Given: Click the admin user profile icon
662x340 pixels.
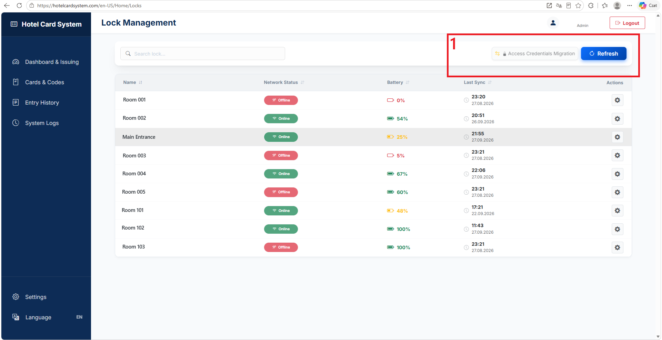Looking at the screenshot, I should [x=553, y=23].
